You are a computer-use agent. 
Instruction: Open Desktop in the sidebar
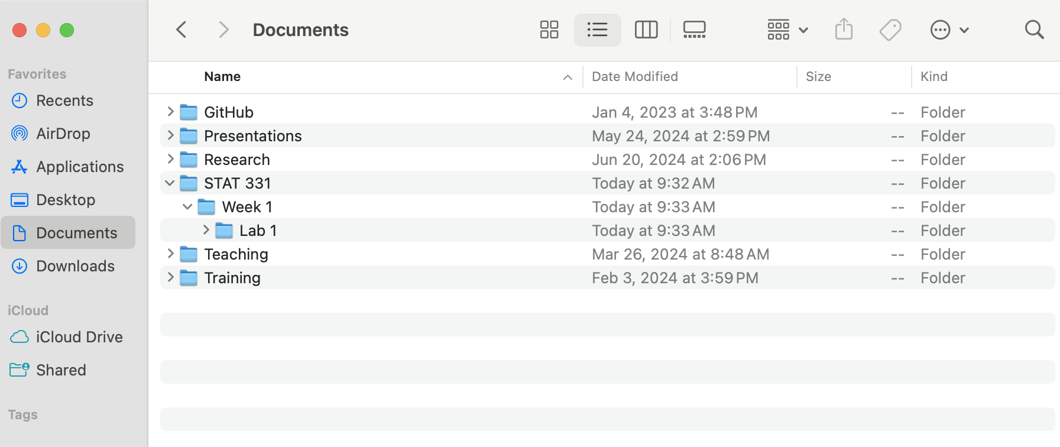click(x=68, y=200)
